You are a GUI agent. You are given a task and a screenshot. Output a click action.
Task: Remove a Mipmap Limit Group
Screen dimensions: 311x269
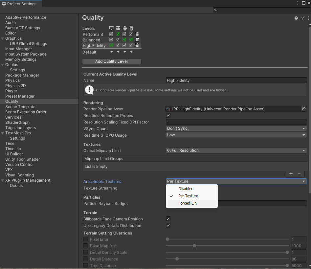299,174
